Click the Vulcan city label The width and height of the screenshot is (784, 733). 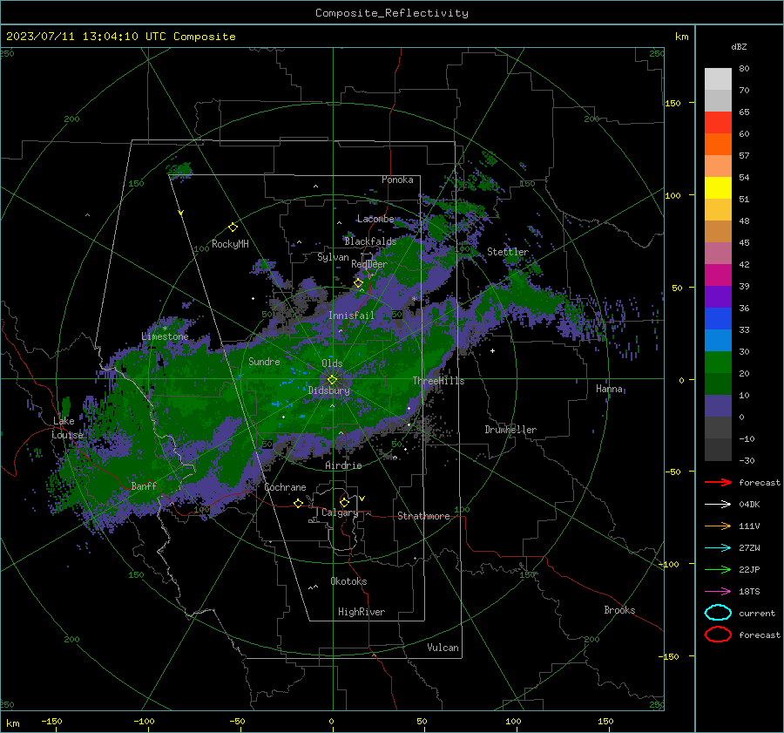tap(443, 648)
